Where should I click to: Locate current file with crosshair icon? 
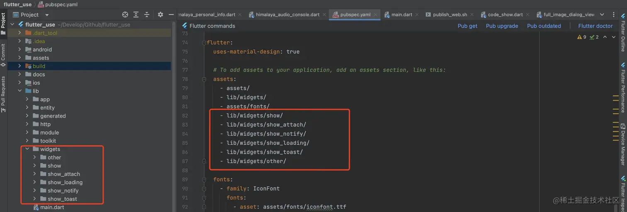coord(125,14)
